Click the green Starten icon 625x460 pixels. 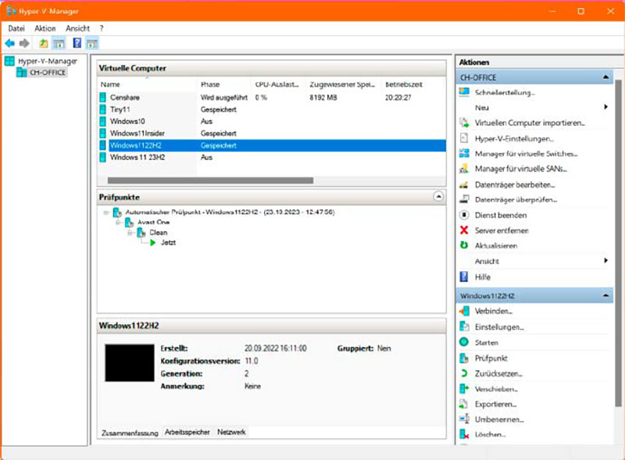(x=464, y=342)
